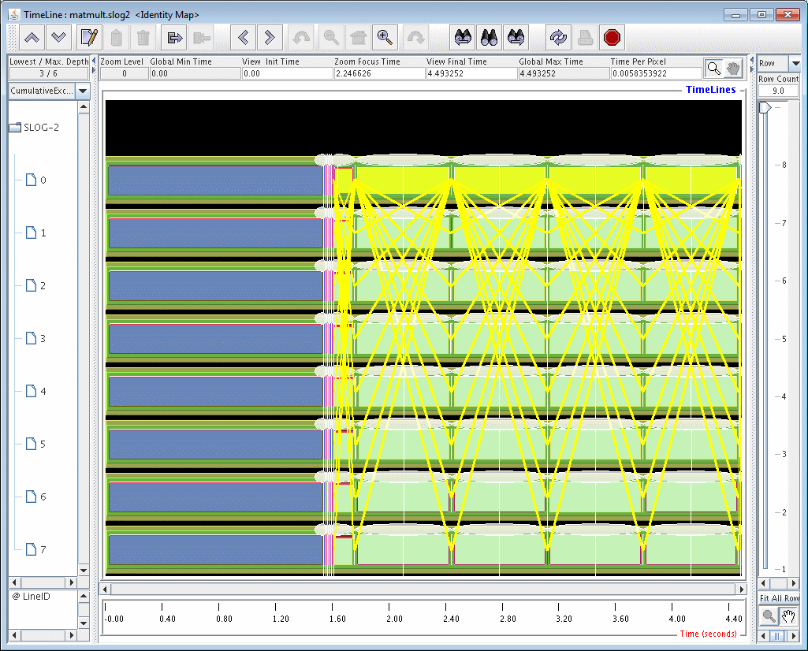Click the @ LineID label
This screenshot has height=651, width=808.
coord(32,597)
